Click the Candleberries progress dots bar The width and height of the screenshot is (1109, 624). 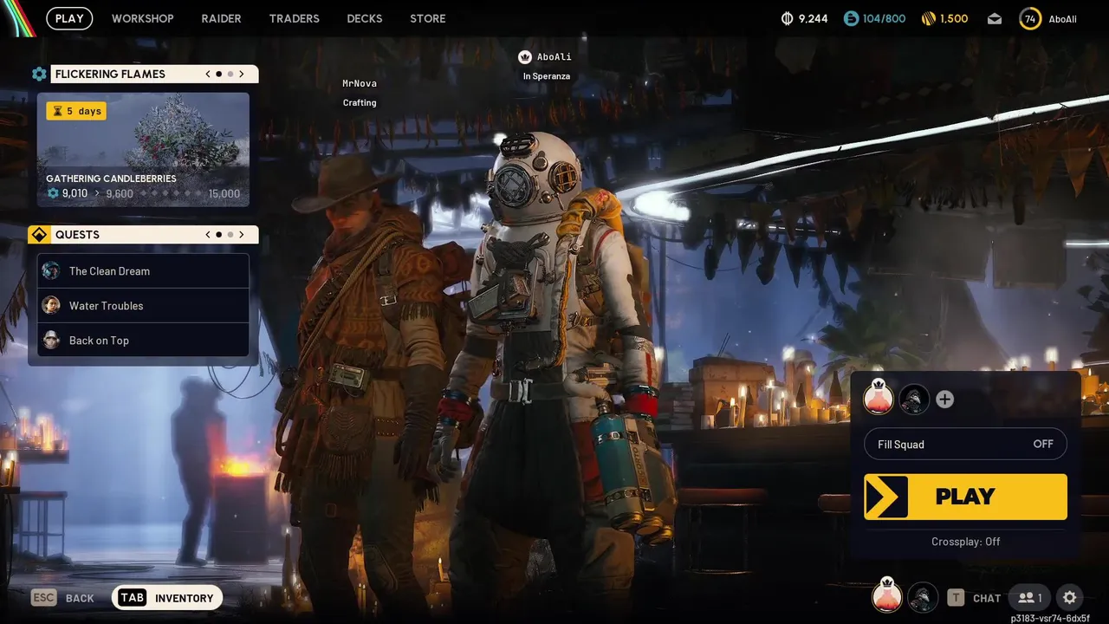[171, 194]
